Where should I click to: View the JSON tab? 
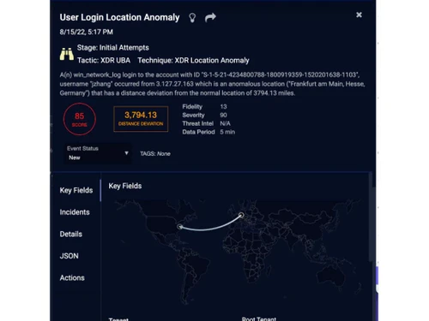(x=69, y=256)
